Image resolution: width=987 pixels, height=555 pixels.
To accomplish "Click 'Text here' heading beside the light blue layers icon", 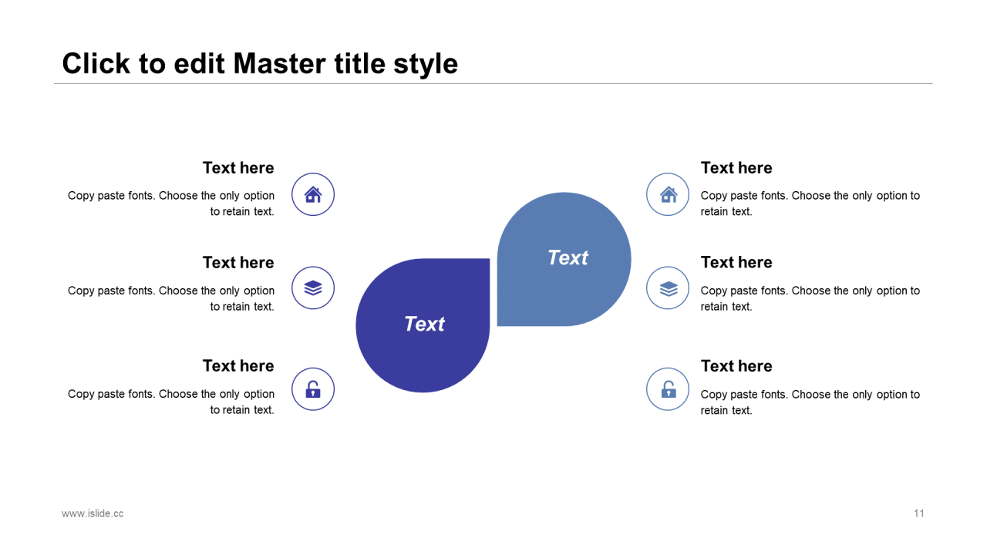I will 736,263.
